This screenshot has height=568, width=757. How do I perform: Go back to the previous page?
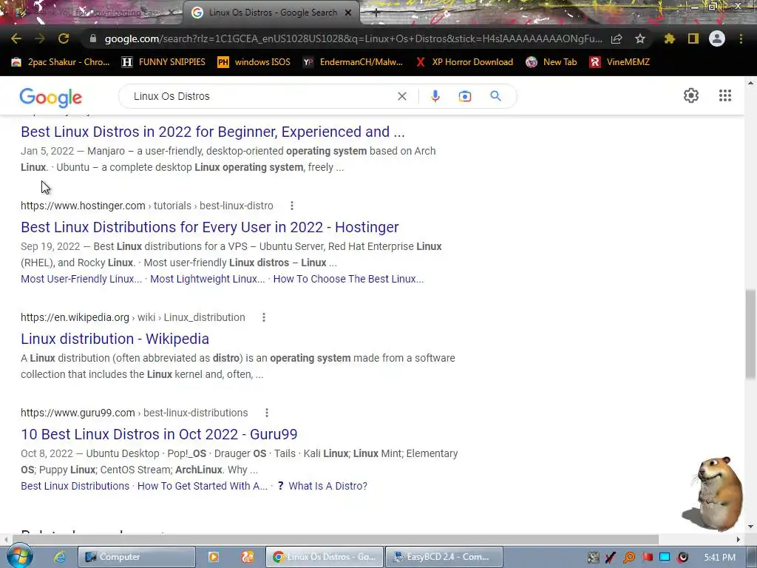pos(16,38)
